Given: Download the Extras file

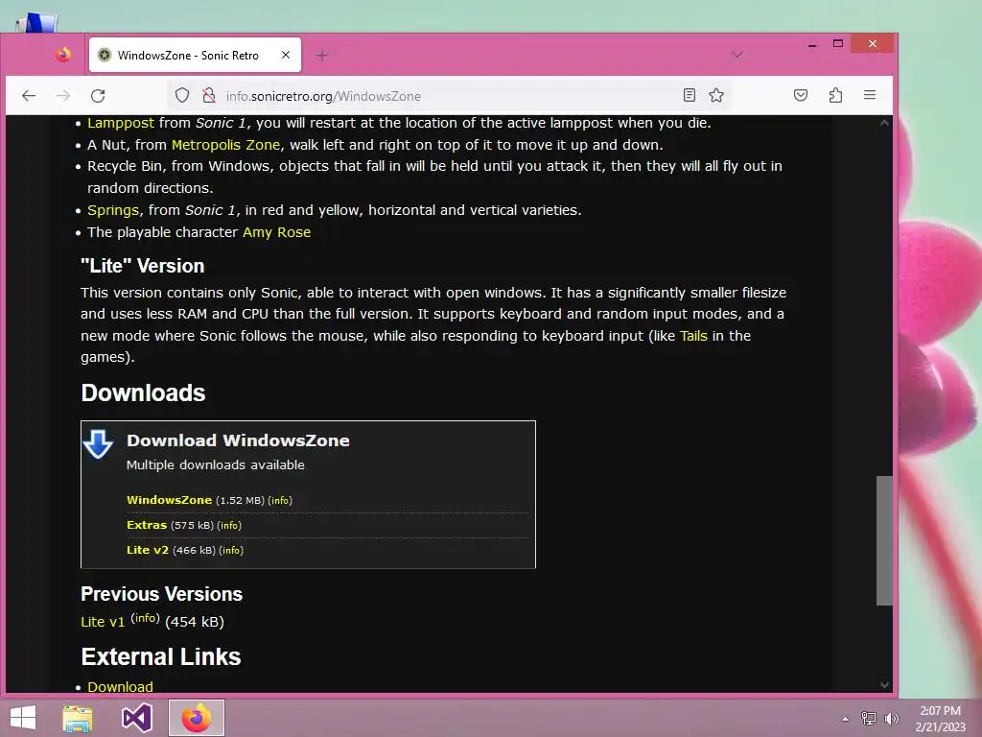Looking at the screenshot, I should (147, 525).
